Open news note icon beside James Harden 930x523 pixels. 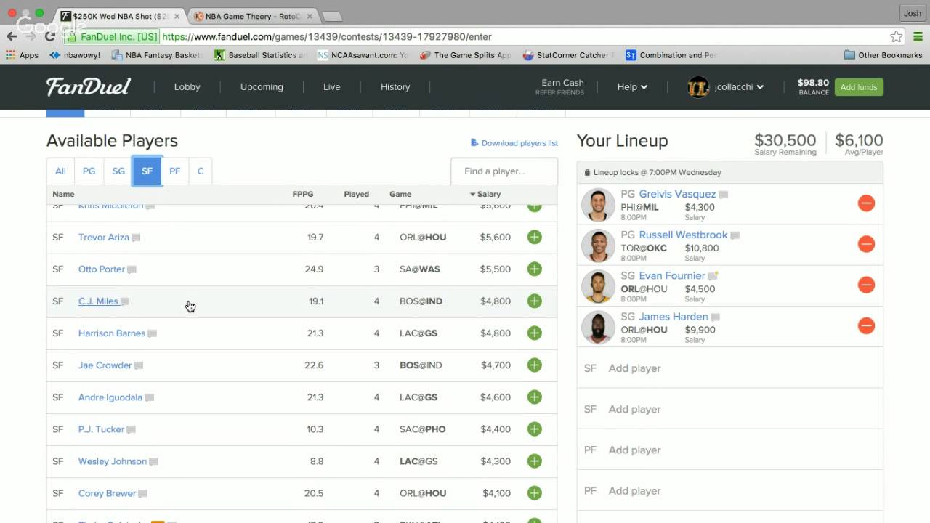(715, 317)
